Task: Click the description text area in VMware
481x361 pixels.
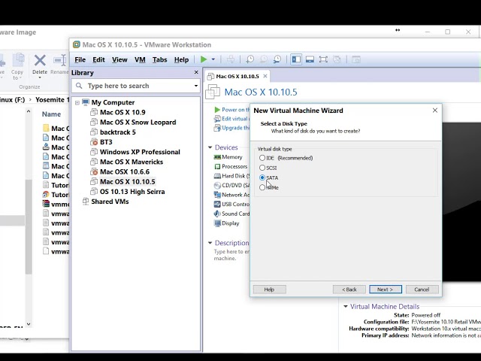Action: [x=232, y=255]
